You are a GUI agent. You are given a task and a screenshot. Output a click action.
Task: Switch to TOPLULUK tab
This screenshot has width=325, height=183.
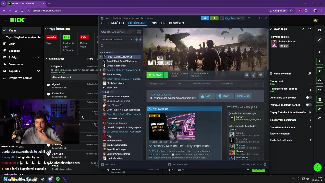[158, 23]
